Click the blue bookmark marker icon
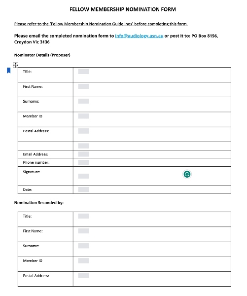The width and height of the screenshot is (247, 296). click(x=9, y=71)
